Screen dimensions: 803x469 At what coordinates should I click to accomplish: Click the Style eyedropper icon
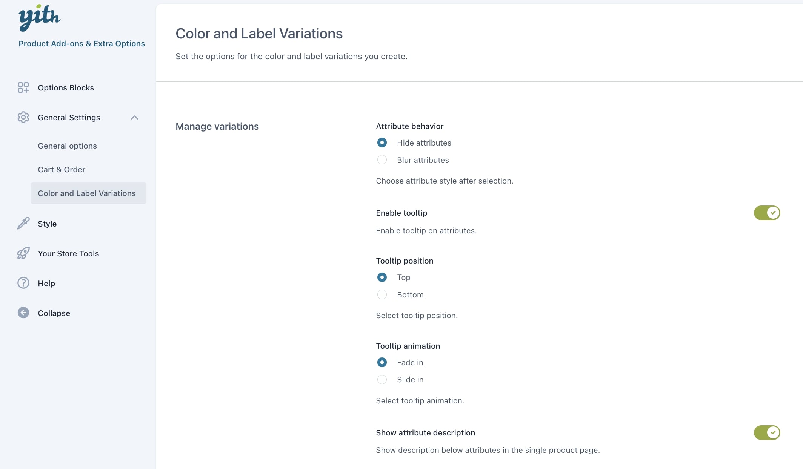[x=23, y=223]
